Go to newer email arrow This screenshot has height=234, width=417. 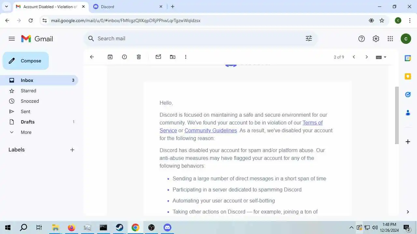coord(354,57)
